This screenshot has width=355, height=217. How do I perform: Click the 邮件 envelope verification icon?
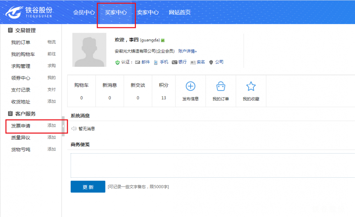tap(137, 62)
